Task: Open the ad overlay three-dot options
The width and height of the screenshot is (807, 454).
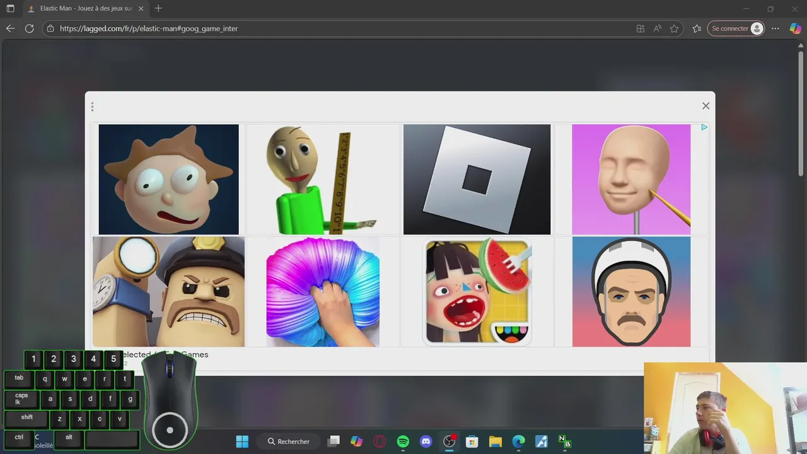Action: coord(92,107)
